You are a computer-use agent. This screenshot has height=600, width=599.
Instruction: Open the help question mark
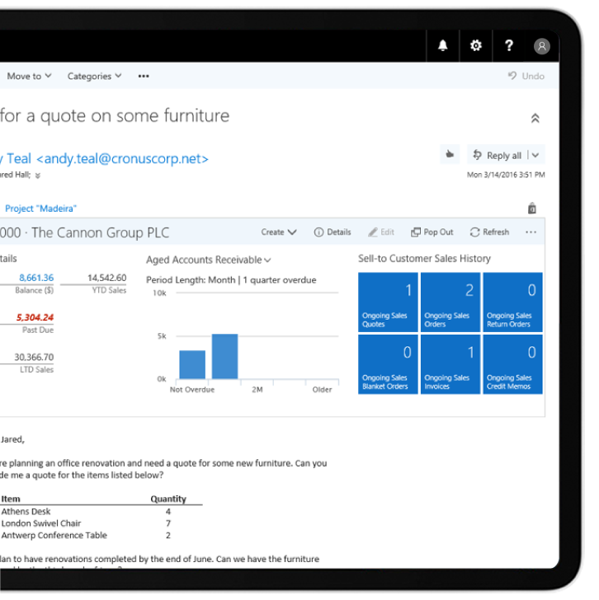[508, 45]
